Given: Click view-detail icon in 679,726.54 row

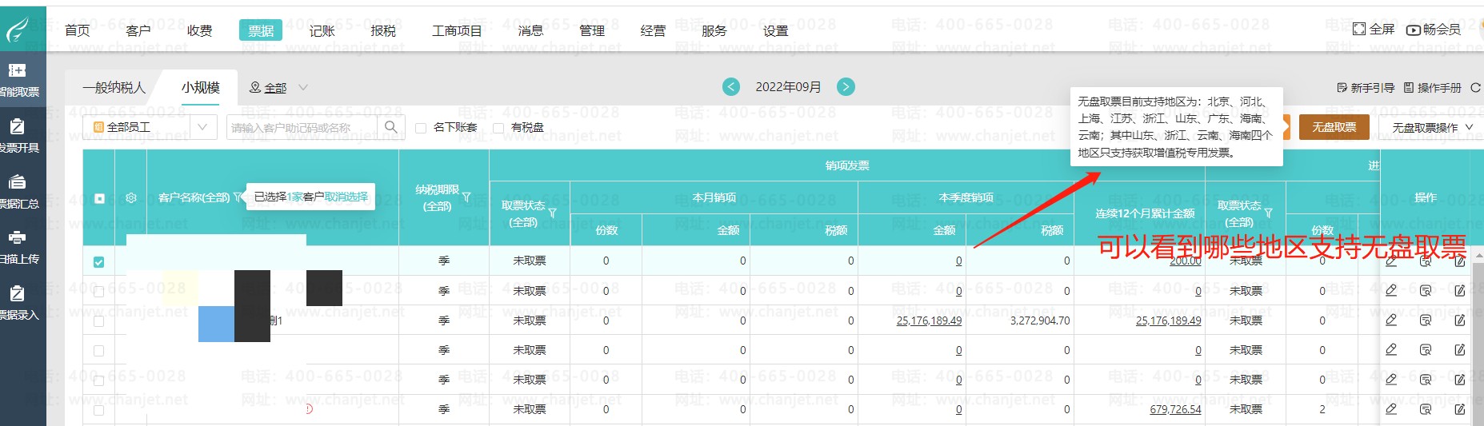Looking at the screenshot, I should (x=1426, y=408).
